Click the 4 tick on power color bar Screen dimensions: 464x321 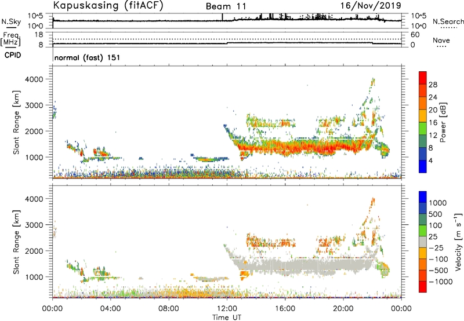pos(430,161)
